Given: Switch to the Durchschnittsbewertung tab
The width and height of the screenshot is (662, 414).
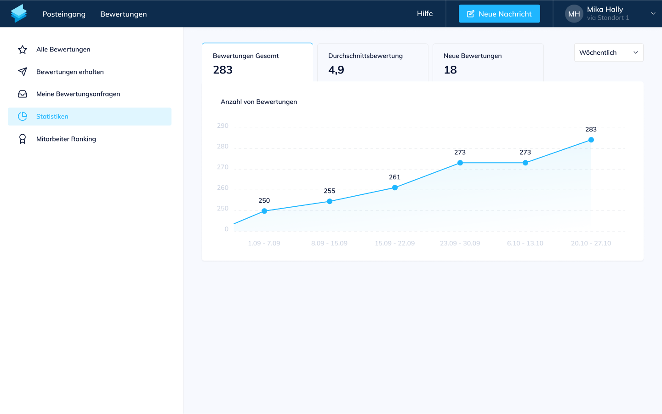Looking at the screenshot, I should pyautogui.click(x=372, y=62).
